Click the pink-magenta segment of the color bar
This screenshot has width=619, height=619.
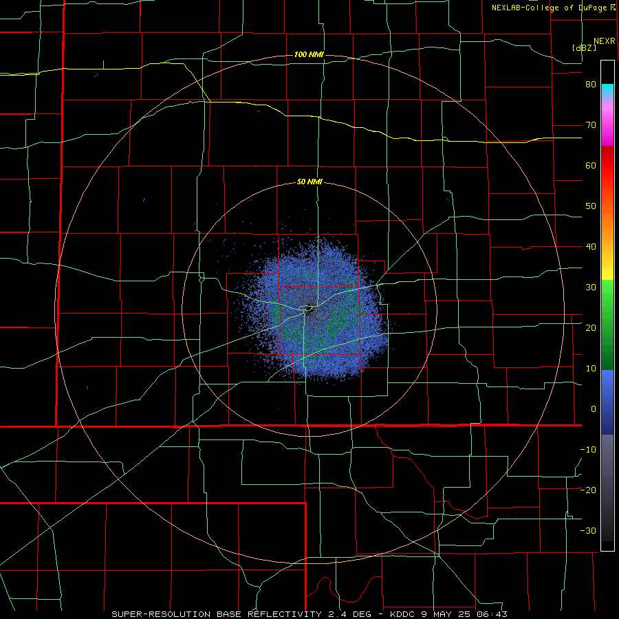tap(607, 123)
